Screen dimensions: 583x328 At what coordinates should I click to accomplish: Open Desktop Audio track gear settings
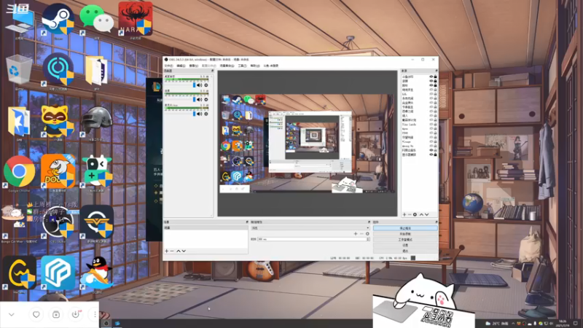click(206, 85)
